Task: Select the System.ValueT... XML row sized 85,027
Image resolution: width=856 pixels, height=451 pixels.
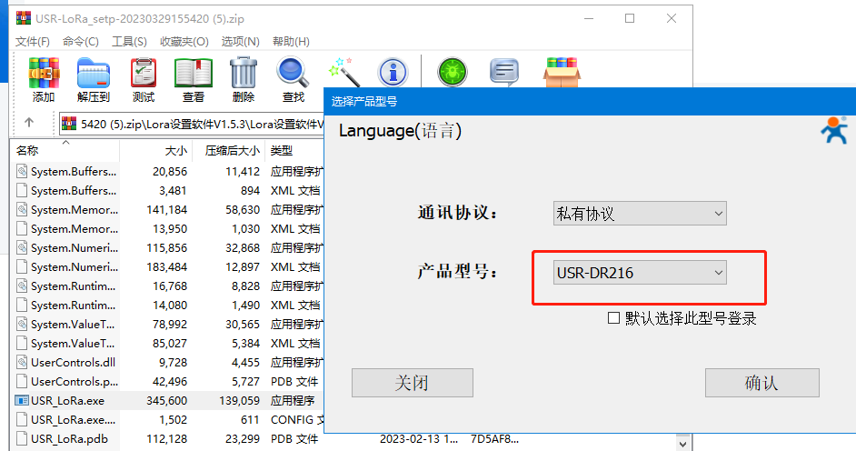Action: [x=167, y=343]
